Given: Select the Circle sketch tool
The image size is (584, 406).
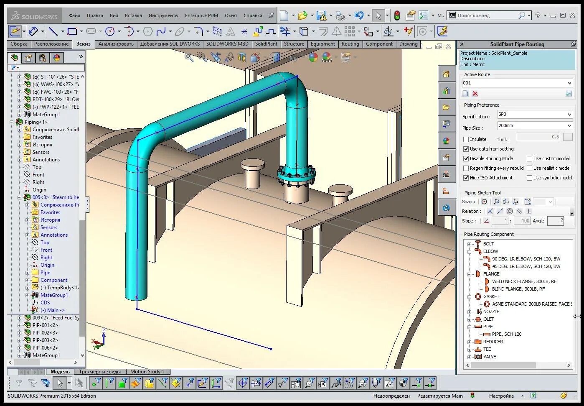Looking at the screenshot, I should [x=110, y=31].
